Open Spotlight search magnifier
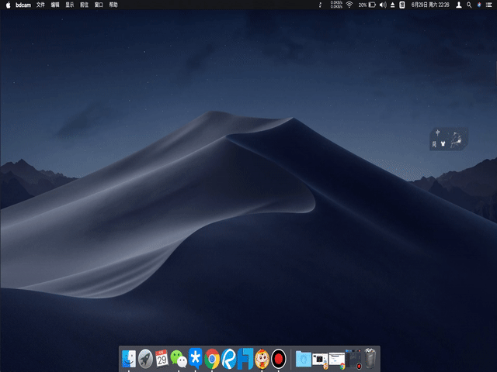The height and width of the screenshot is (372, 497). tap(469, 5)
